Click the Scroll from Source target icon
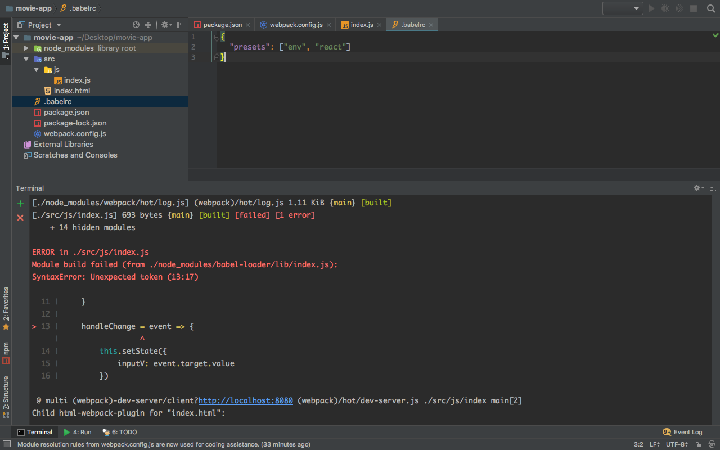The height and width of the screenshot is (450, 720). pyautogui.click(x=136, y=25)
